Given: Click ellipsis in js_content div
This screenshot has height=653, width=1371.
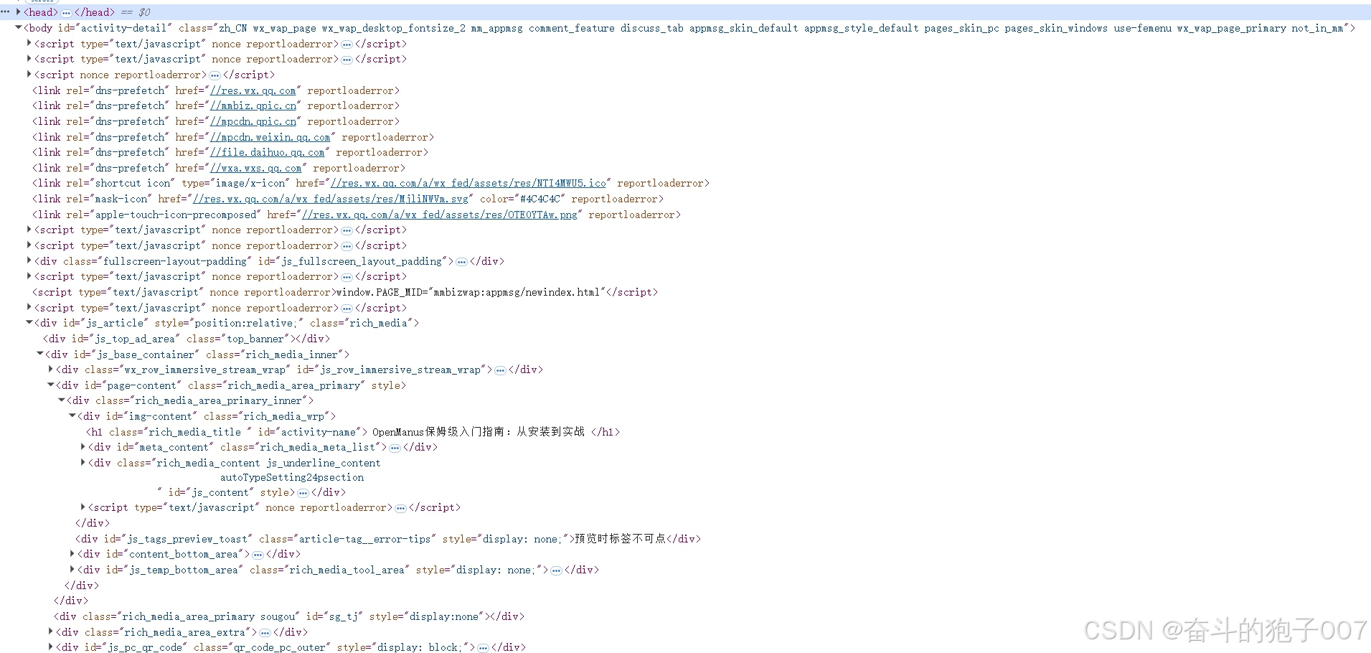Looking at the screenshot, I should (303, 493).
